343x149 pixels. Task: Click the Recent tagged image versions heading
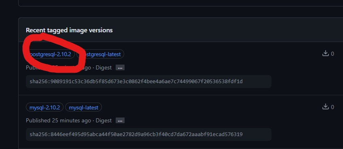[x=69, y=30]
